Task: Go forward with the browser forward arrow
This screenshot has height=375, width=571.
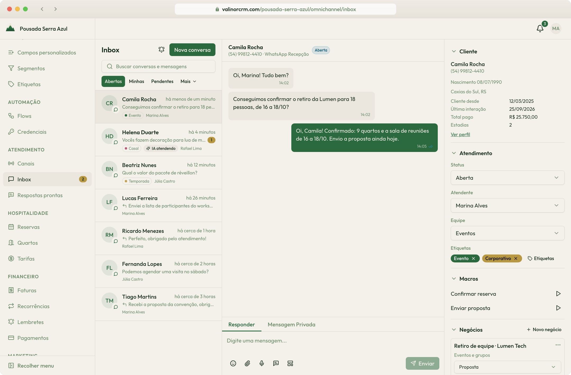Action: [55, 9]
